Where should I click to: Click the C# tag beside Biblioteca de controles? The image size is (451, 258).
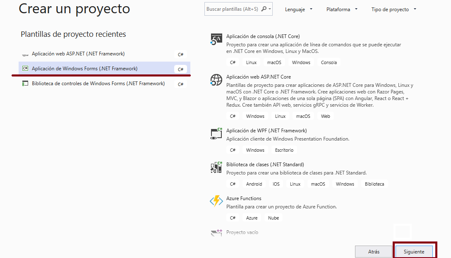point(181,84)
